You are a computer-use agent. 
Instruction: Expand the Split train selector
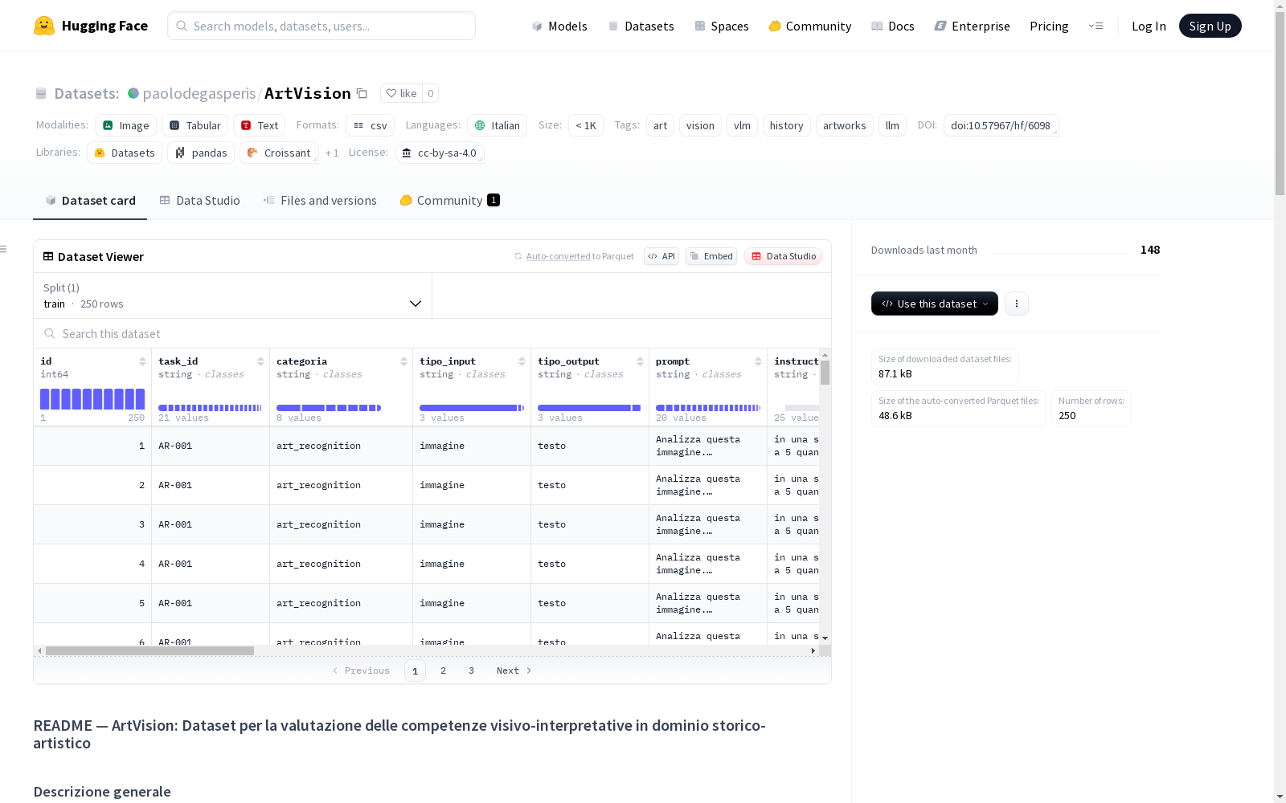coord(233,296)
